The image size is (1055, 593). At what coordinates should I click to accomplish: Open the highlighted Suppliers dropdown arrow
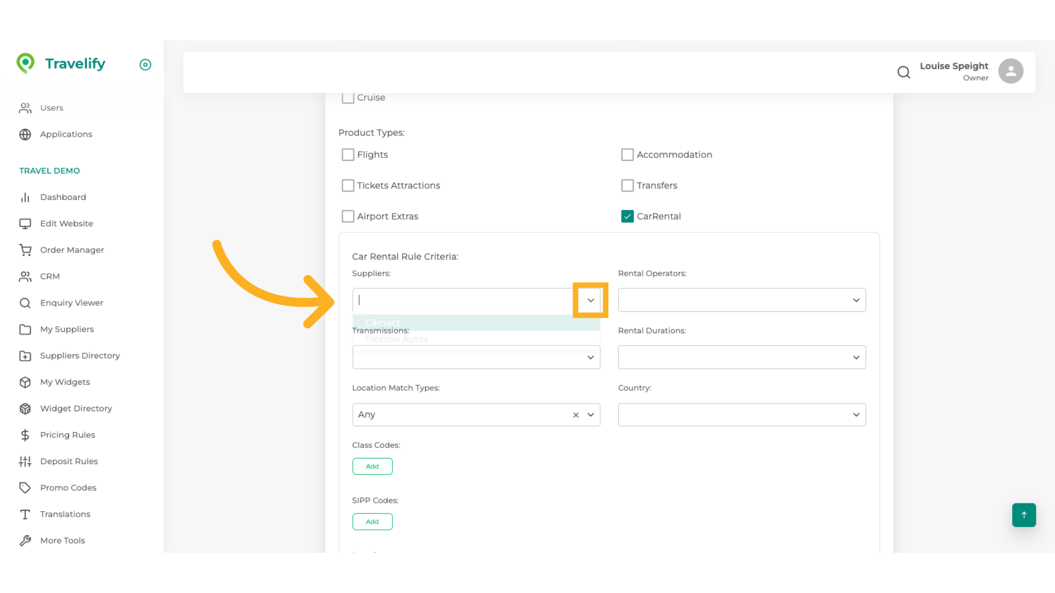[591, 300]
